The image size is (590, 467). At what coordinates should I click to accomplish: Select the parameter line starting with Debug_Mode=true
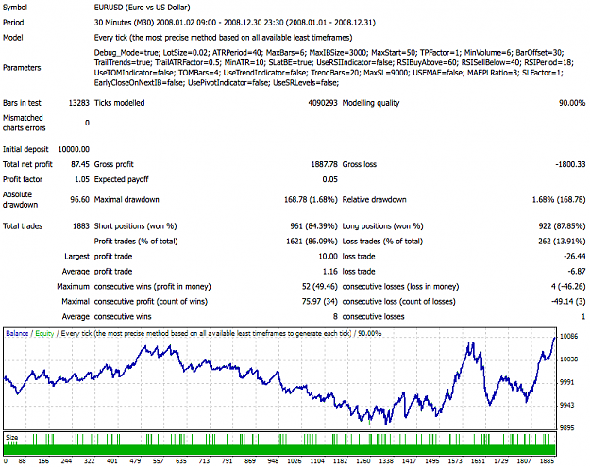pos(329,53)
